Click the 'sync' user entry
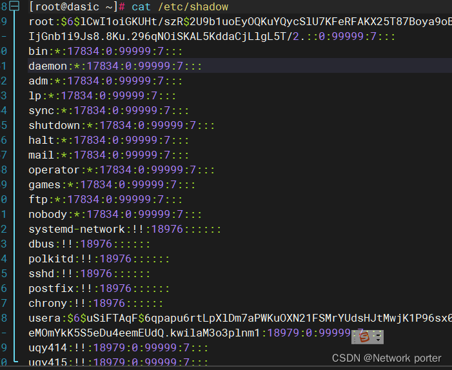This screenshot has height=370, width=452. coord(109,111)
